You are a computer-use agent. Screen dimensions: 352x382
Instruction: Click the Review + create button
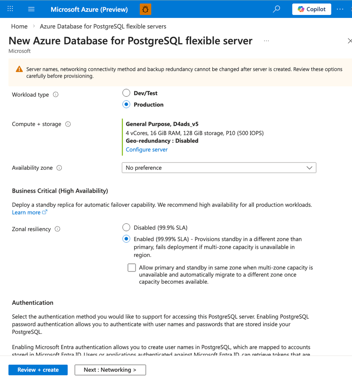click(x=38, y=370)
